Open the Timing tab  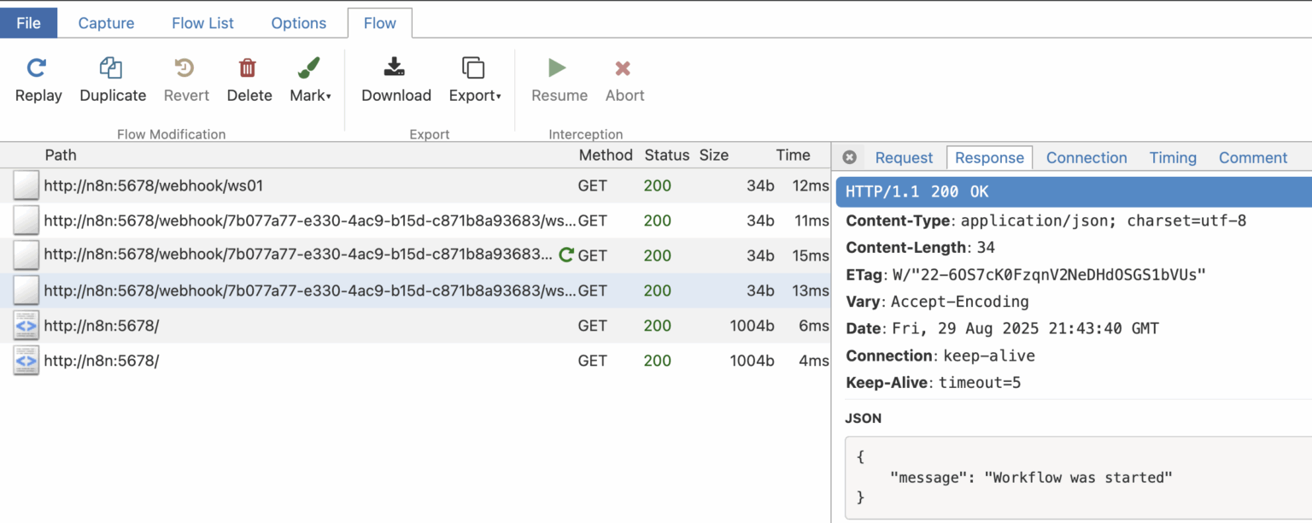[x=1173, y=157]
